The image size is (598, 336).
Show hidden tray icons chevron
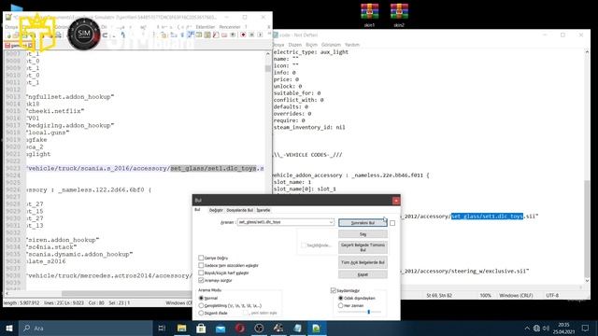(x=527, y=328)
